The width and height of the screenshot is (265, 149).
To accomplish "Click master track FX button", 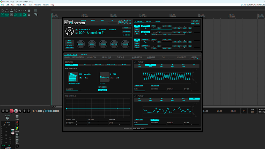I will click(17, 134).
